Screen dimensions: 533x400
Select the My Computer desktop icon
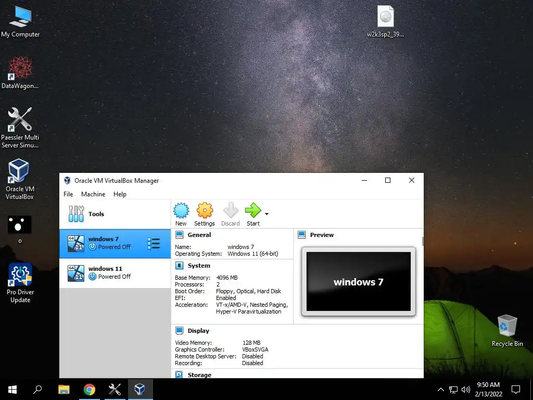[x=20, y=22]
